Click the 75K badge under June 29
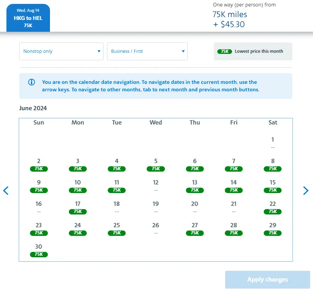313x294 pixels. click(x=273, y=233)
